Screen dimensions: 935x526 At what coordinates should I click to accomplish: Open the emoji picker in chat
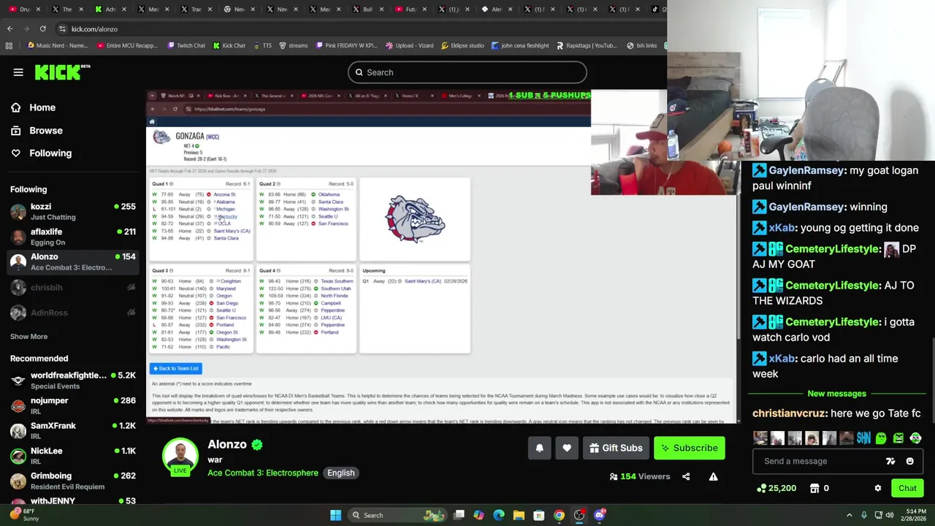[x=909, y=461]
